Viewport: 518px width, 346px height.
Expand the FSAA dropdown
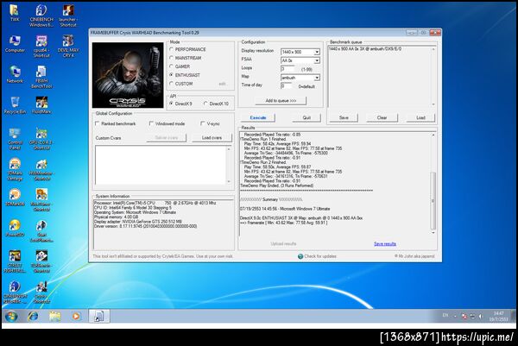(x=317, y=60)
